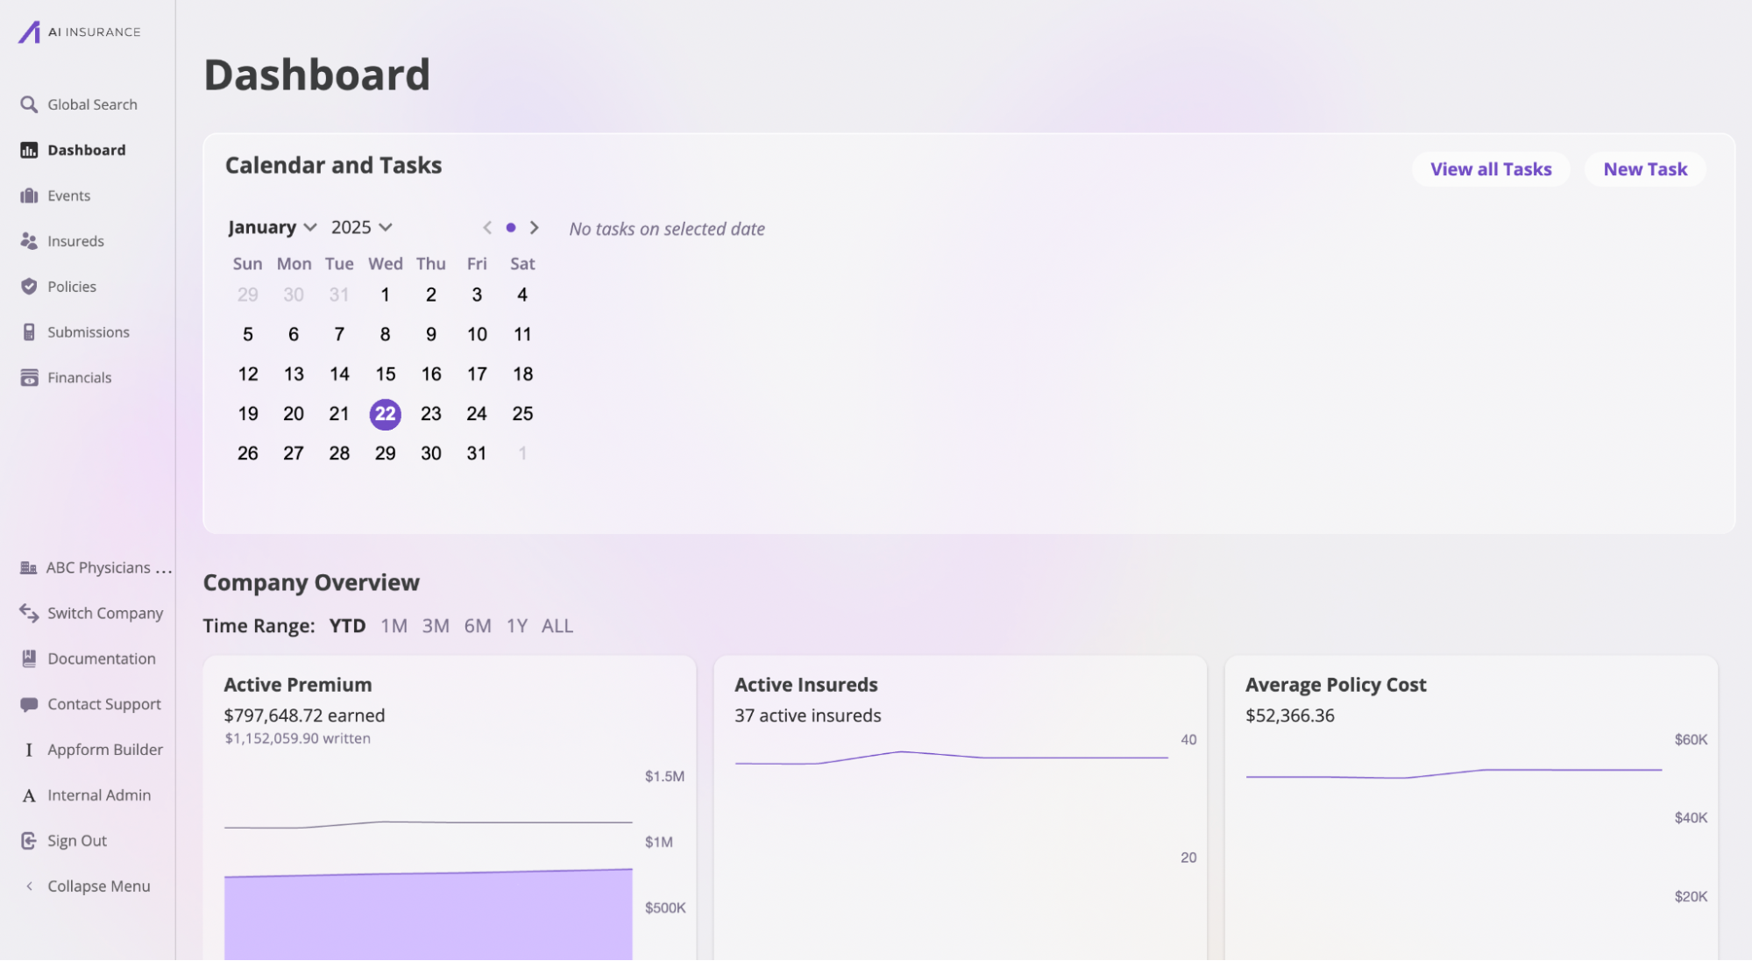Navigate to Policies section

pyautogui.click(x=72, y=287)
